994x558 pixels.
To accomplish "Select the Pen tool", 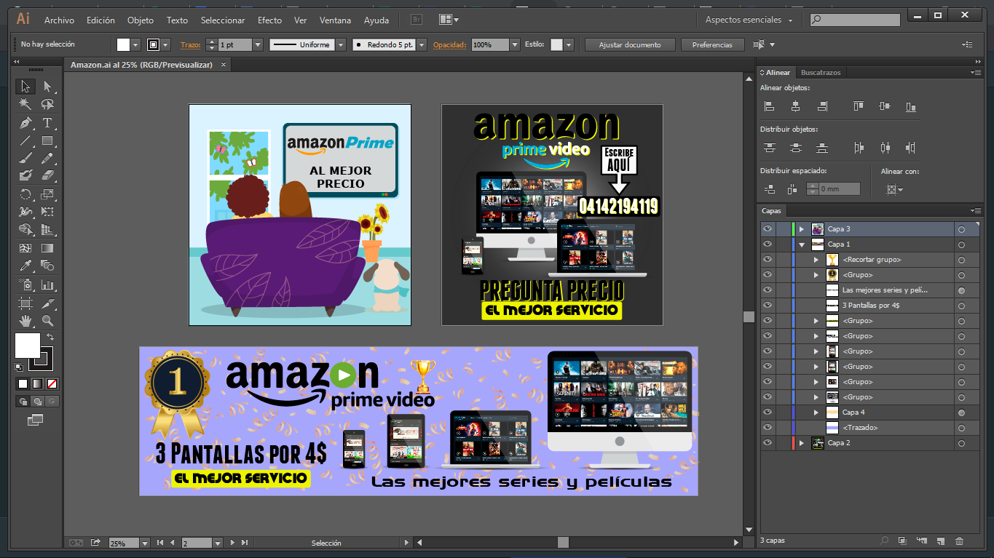I will pyautogui.click(x=25, y=123).
